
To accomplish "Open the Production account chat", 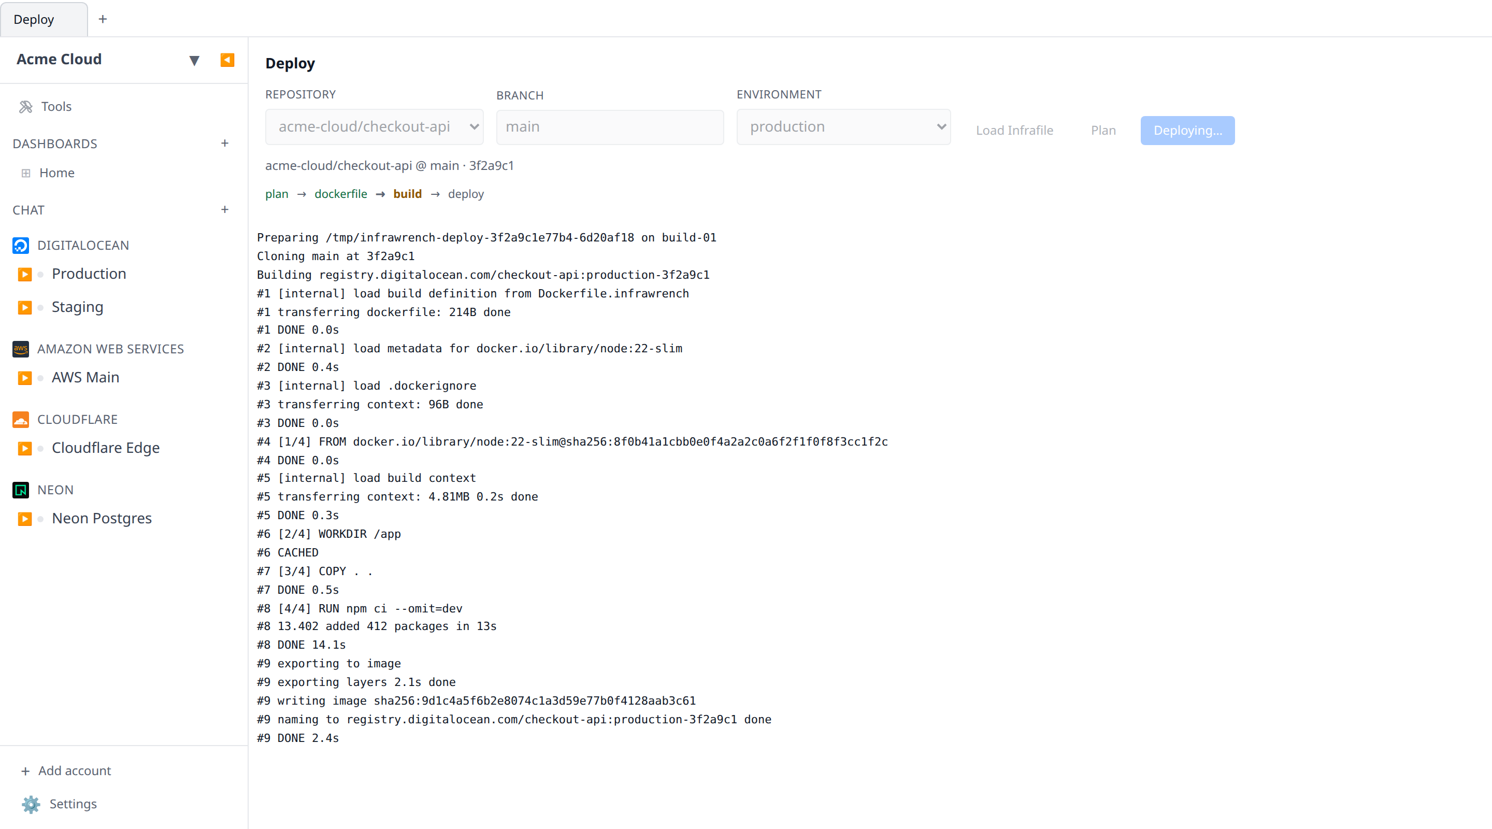I will (89, 274).
